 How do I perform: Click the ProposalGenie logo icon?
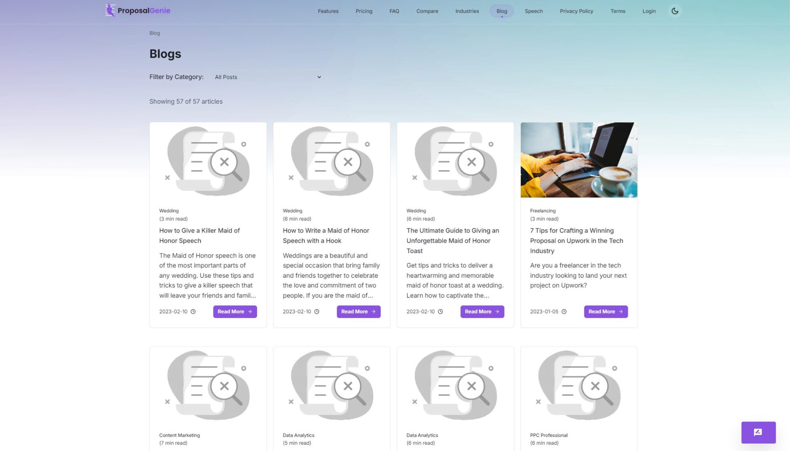click(x=110, y=10)
